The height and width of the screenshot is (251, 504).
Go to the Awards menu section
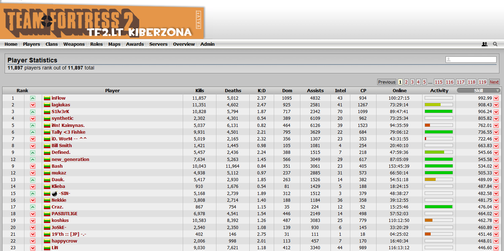[x=135, y=44]
